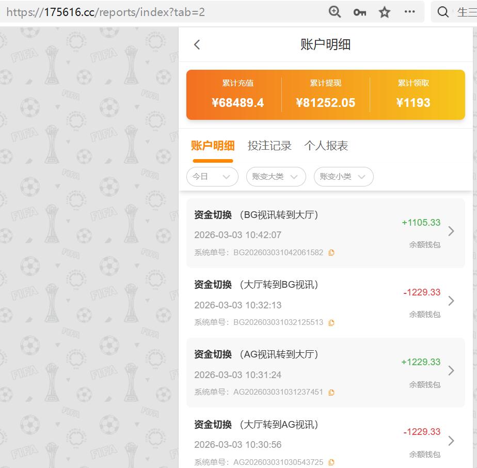
Task: Switch to 投注记录 view
Action: pyautogui.click(x=269, y=146)
